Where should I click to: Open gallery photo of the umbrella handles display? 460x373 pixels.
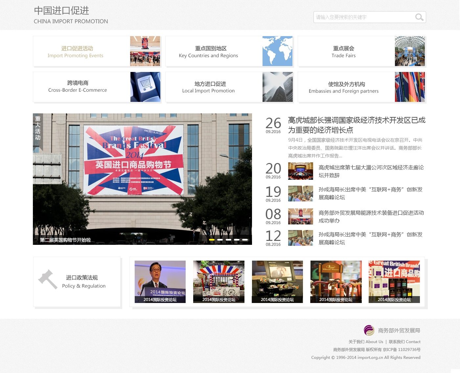[x=336, y=282]
